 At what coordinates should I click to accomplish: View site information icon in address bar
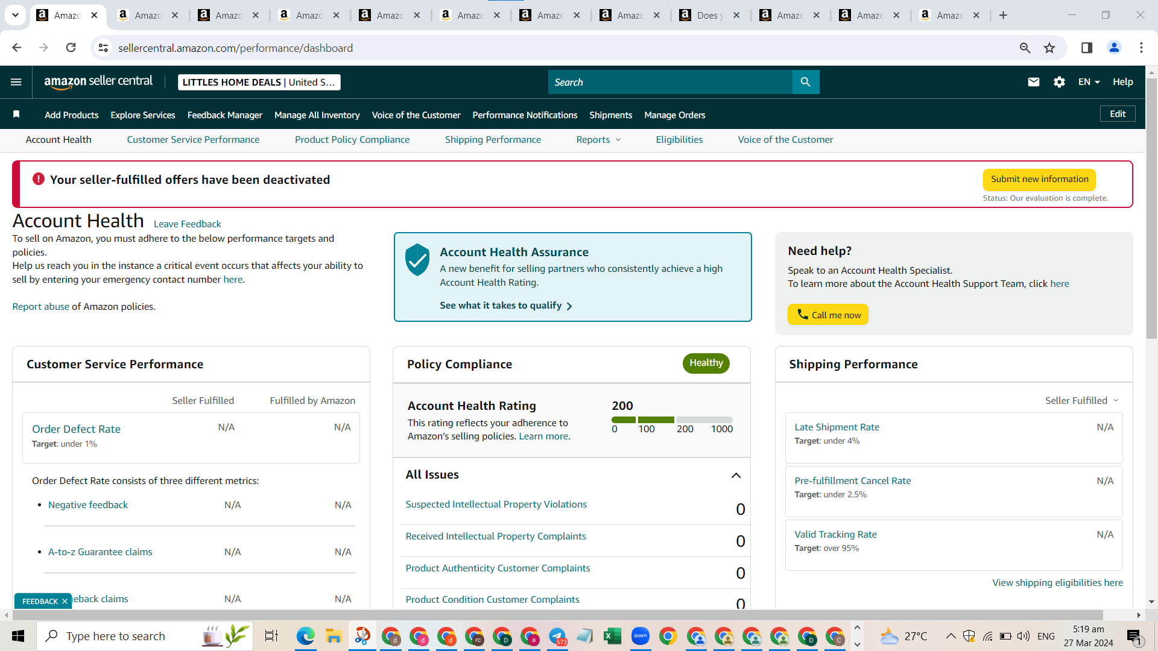pos(103,48)
